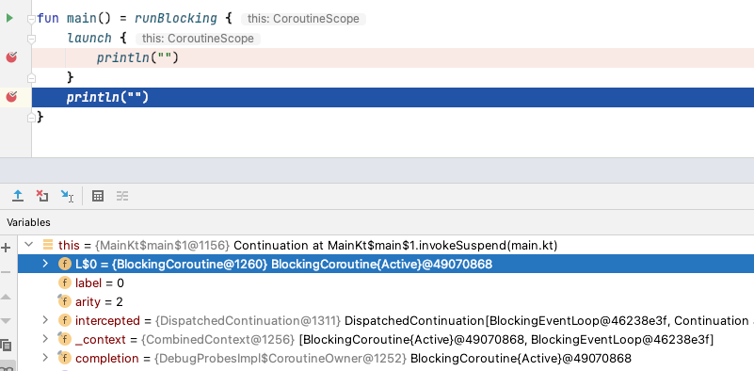Screen dimensions: 754x371
Task: Click the New Watch plus icon
Action: (6, 248)
